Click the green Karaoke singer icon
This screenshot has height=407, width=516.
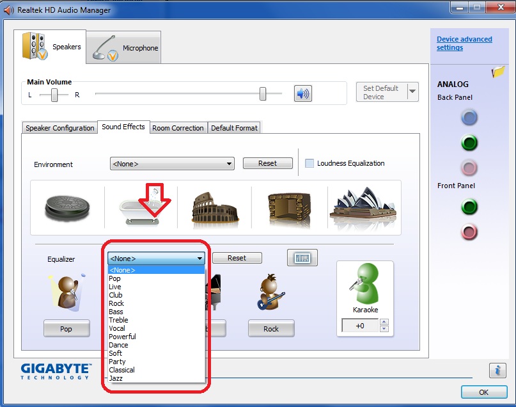[365, 283]
